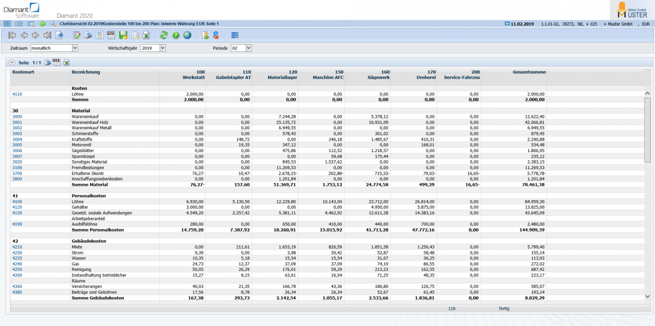Viewport: 655px width, 326px height.
Task: Click the calendar icon beside 11.02.2019
Action: pyautogui.click(x=507, y=24)
